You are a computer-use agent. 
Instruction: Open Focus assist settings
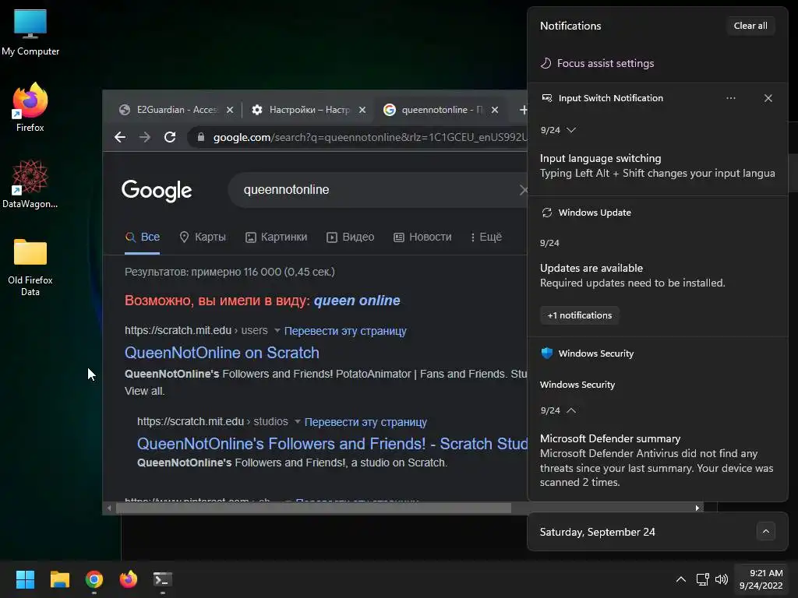click(x=597, y=64)
